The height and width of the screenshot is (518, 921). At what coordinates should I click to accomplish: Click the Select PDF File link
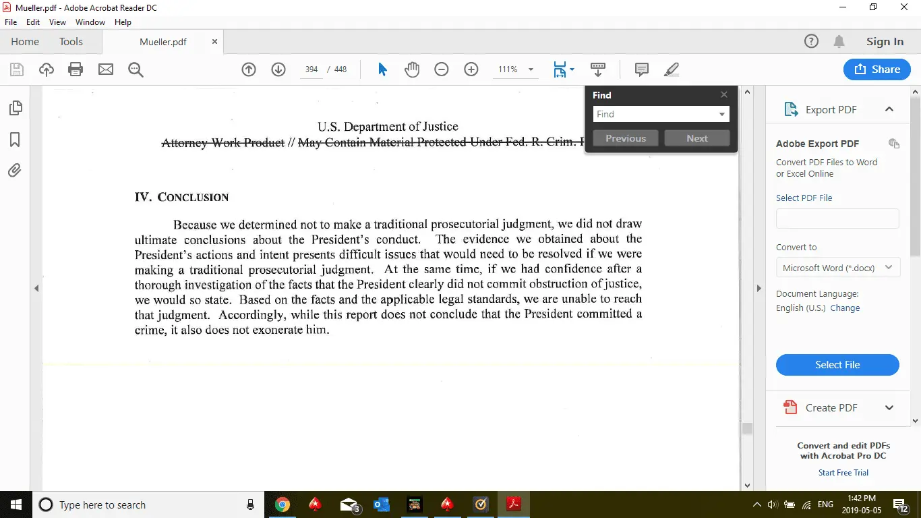pos(804,198)
